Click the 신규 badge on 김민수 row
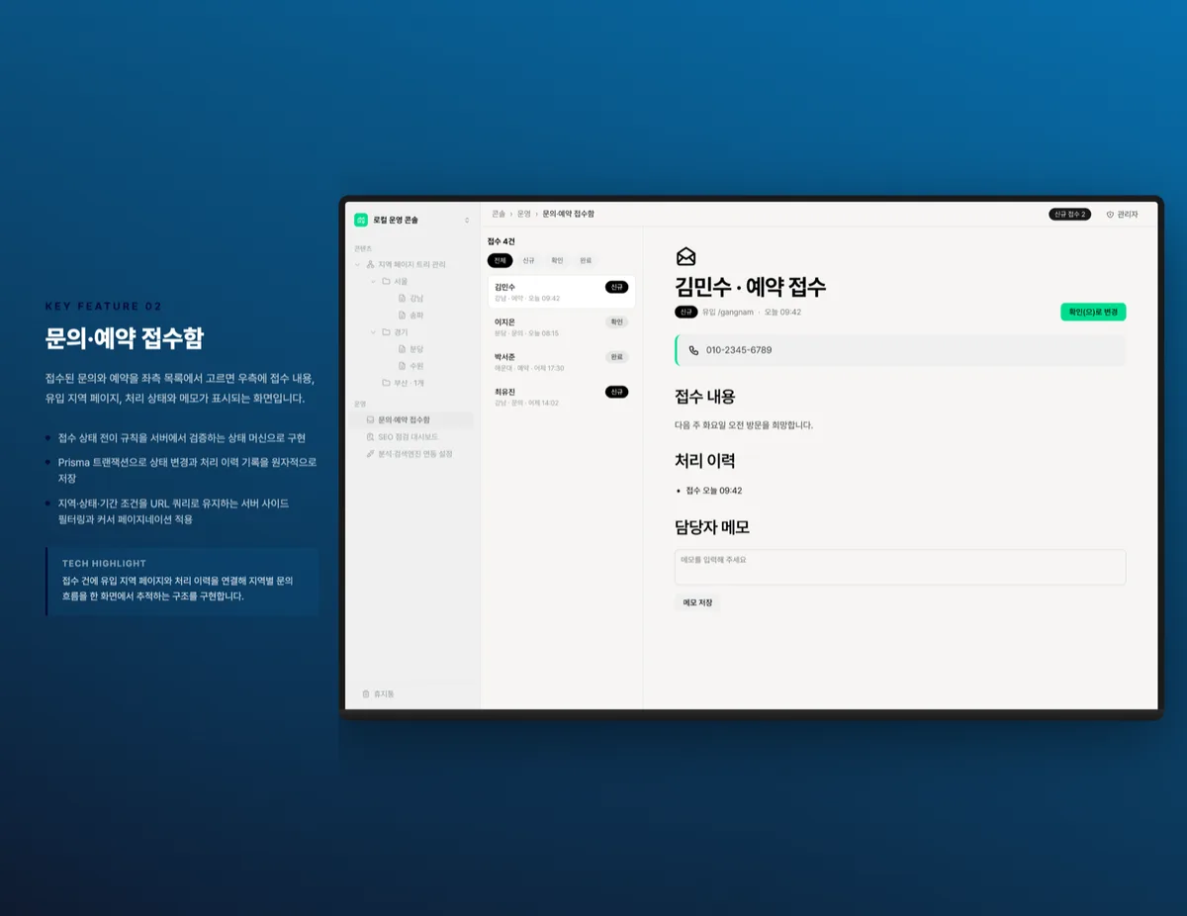The height and width of the screenshot is (916, 1187). coord(616,287)
